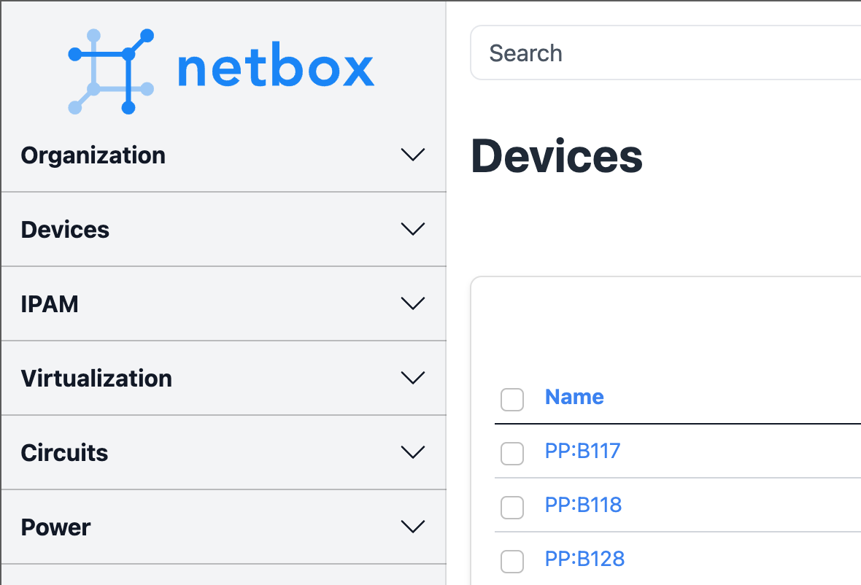This screenshot has width=861, height=585.
Task: Expand the IPAM chevron arrow
Action: (413, 303)
